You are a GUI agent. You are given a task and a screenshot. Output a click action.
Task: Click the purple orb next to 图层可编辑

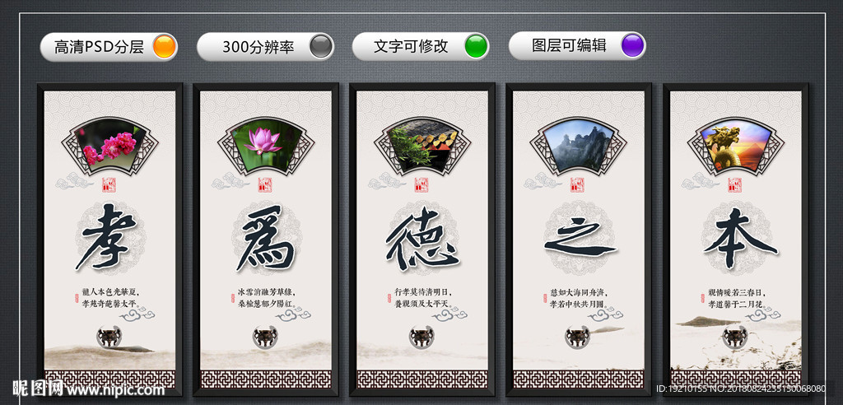[x=632, y=46]
